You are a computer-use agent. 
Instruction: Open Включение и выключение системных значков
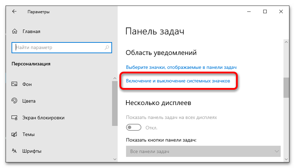tap(178, 81)
